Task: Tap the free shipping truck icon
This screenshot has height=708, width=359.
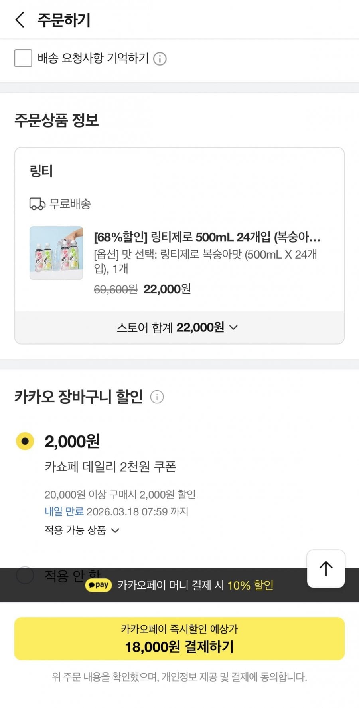Action: (x=37, y=204)
